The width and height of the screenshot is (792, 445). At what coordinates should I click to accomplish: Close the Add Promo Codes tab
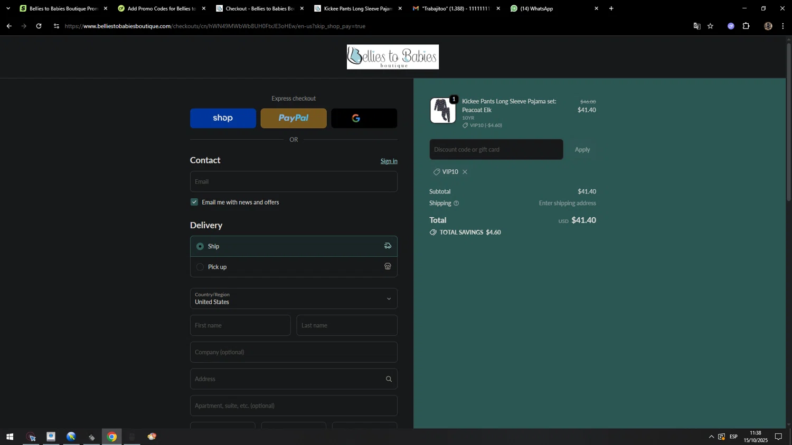[x=204, y=8]
